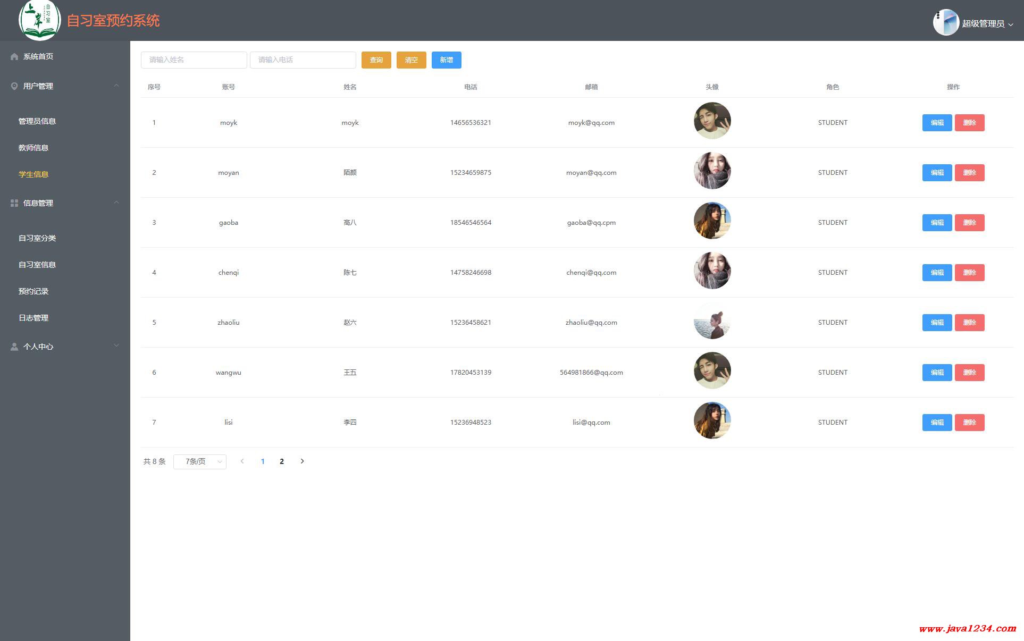The width and height of the screenshot is (1024, 641).
Task: Click the study room logo in header
Action: pos(39,20)
